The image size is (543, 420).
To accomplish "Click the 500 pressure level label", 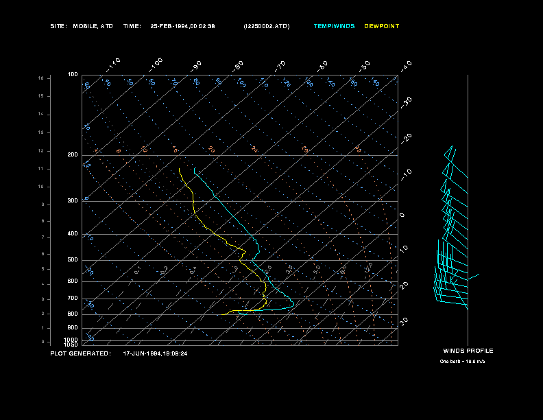I will point(73,259).
